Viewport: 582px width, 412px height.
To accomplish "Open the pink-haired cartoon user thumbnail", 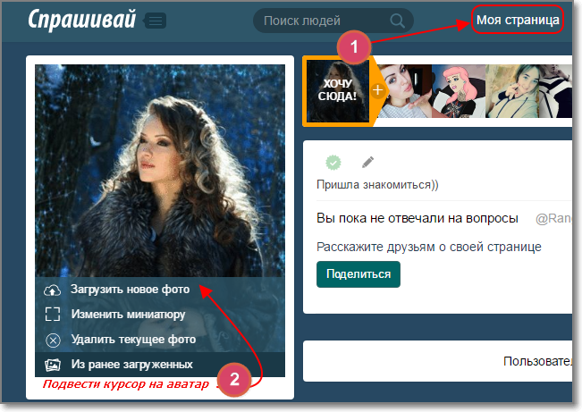I will pyautogui.click(x=458, y=91).
